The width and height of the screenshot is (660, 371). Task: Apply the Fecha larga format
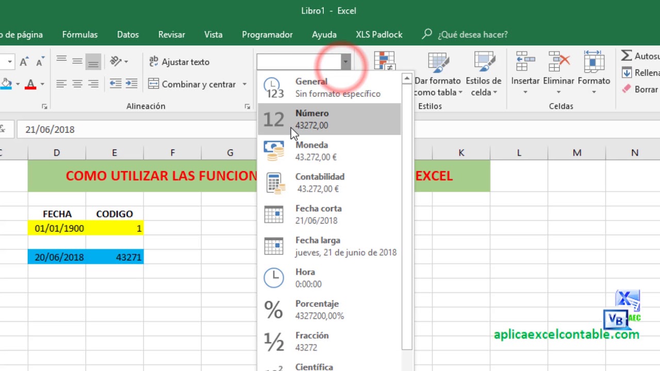pyautogui.click(x=329, y=246)
